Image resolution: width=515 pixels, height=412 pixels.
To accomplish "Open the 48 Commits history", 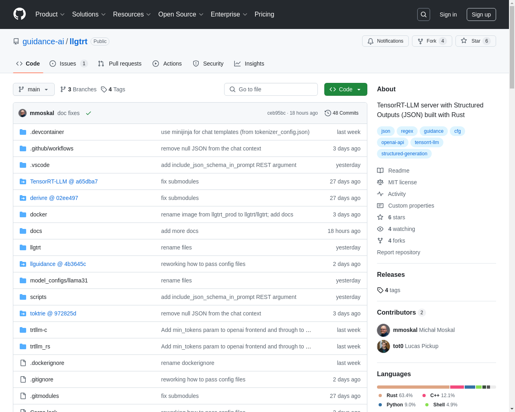I will (342, 113).
